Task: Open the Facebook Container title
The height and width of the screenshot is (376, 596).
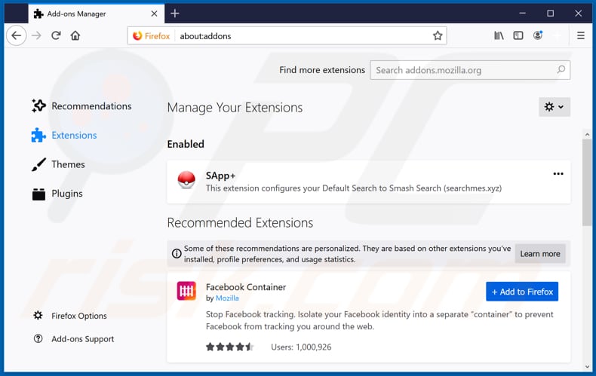Action: (x=246, y=287)
